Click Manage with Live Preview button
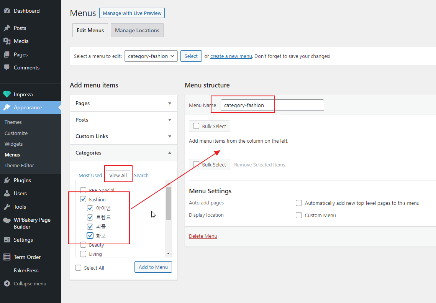 pyautogui.click(x=132, y=13)
